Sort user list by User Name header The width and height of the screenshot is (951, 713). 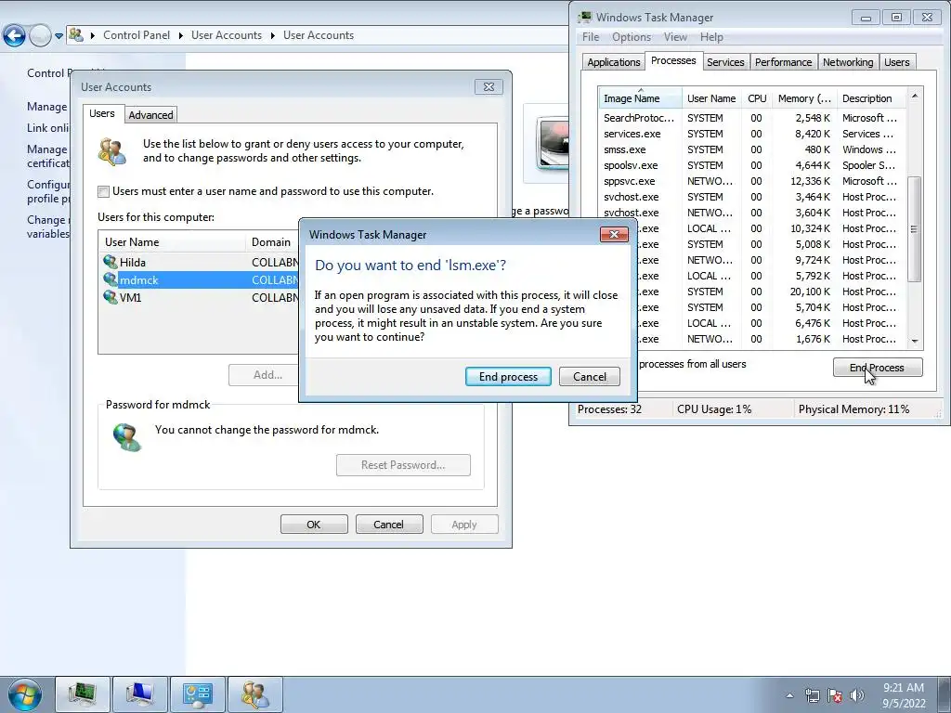(x=173, y=242)
